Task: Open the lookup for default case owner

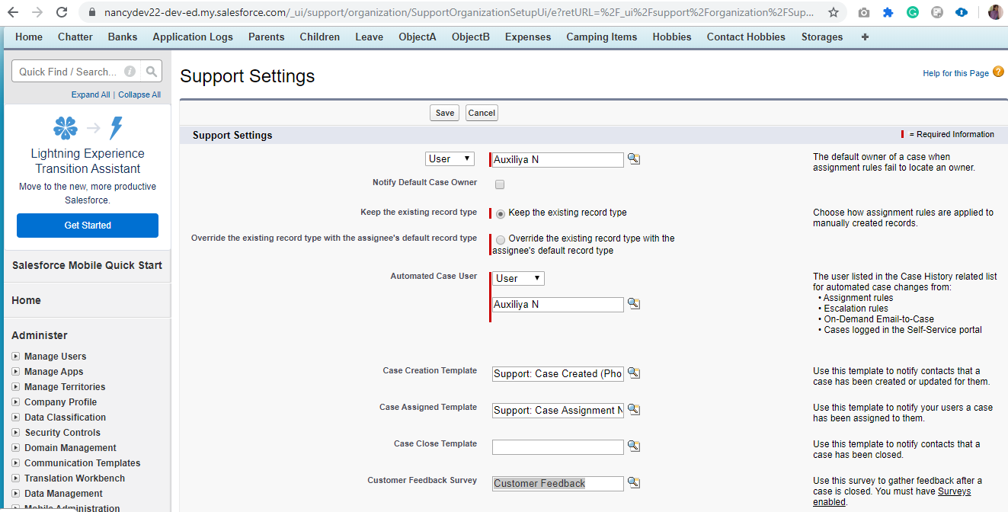Action: (634, 159)
